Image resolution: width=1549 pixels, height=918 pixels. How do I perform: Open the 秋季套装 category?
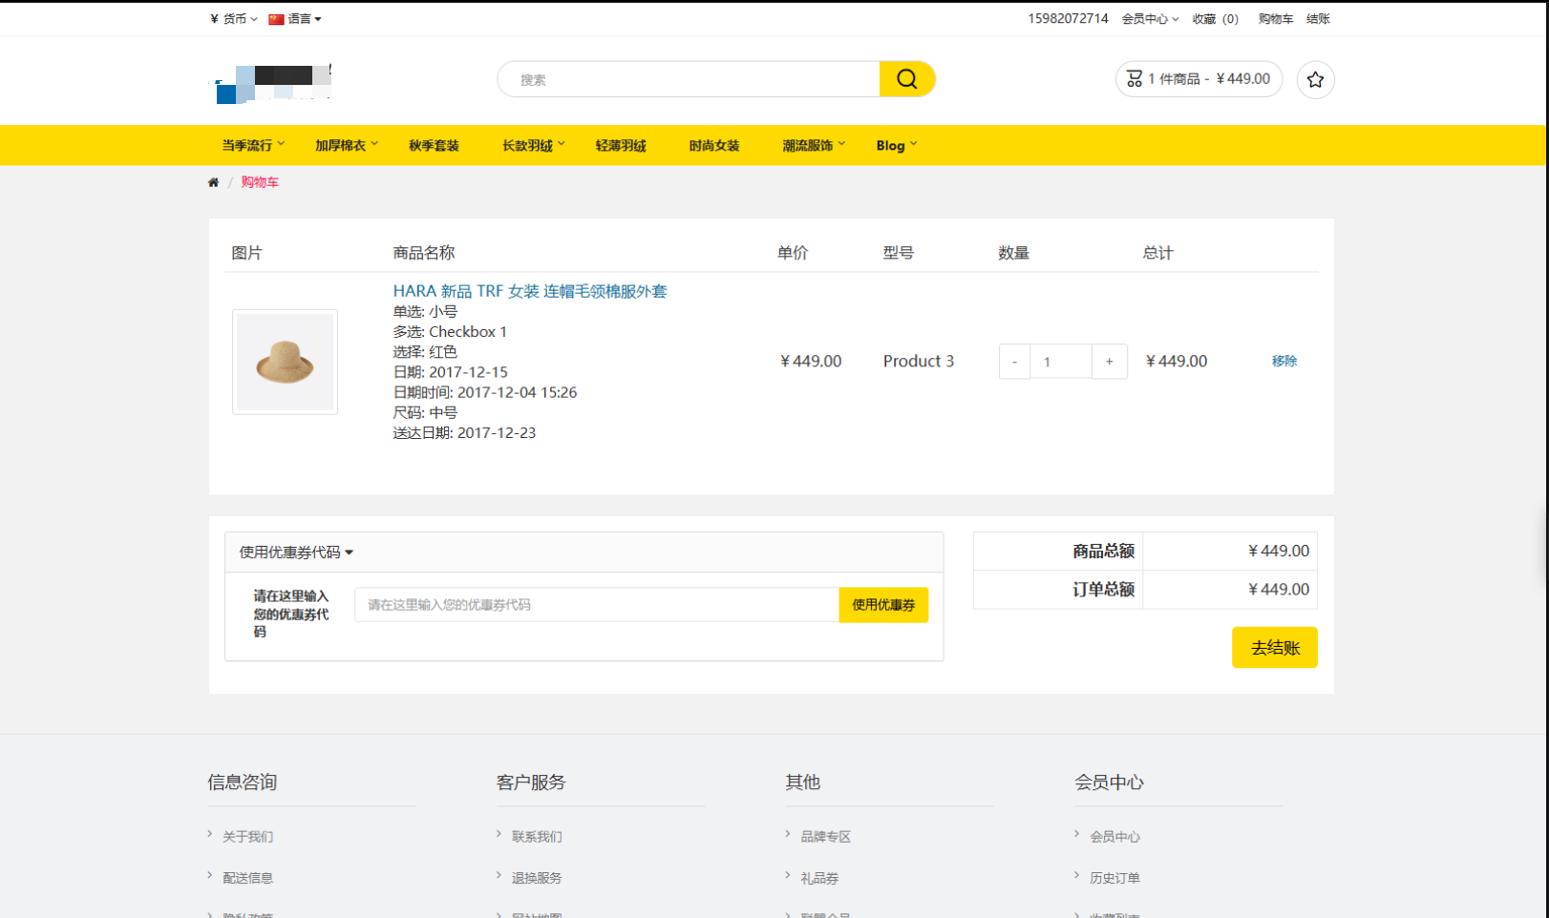click(434, 145)
